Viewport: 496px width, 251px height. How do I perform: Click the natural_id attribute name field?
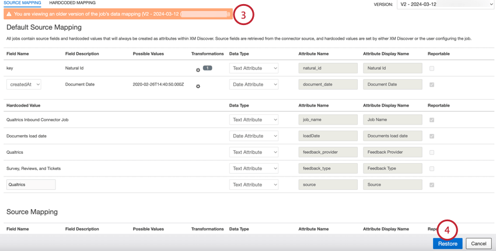coord(328,68)
